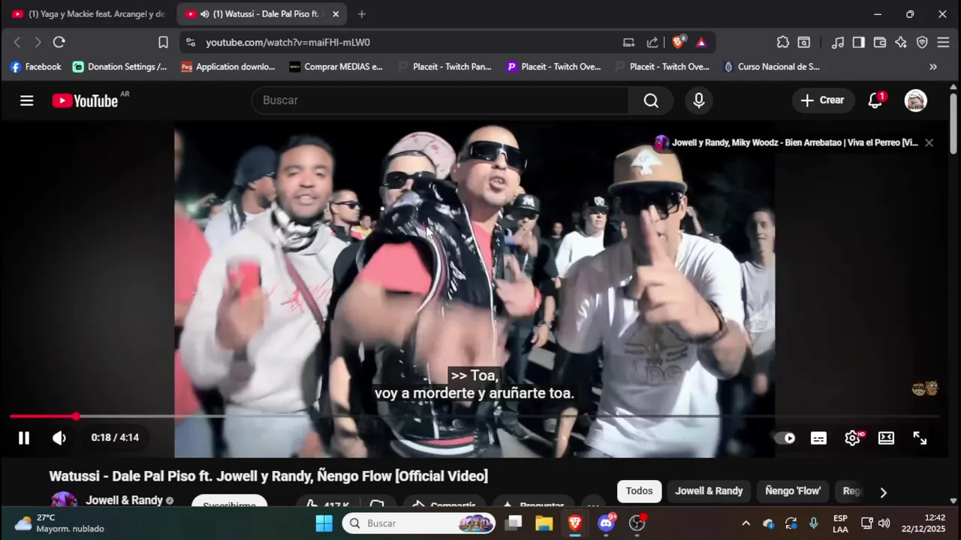Open suggested video Jowell y Randy Bien Arrebatao
Screen dimensions: 961x540
(x=787, y=142)
